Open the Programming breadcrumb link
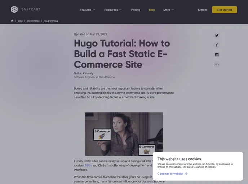The image size is (248, 184). [x=51, y=21]
